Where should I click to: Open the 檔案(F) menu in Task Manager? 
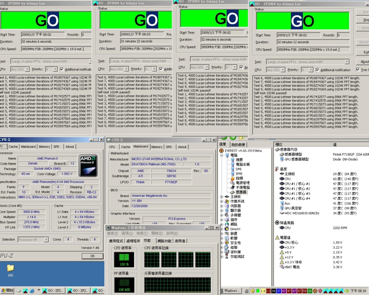pyautogui.click(x=112, y=233)
